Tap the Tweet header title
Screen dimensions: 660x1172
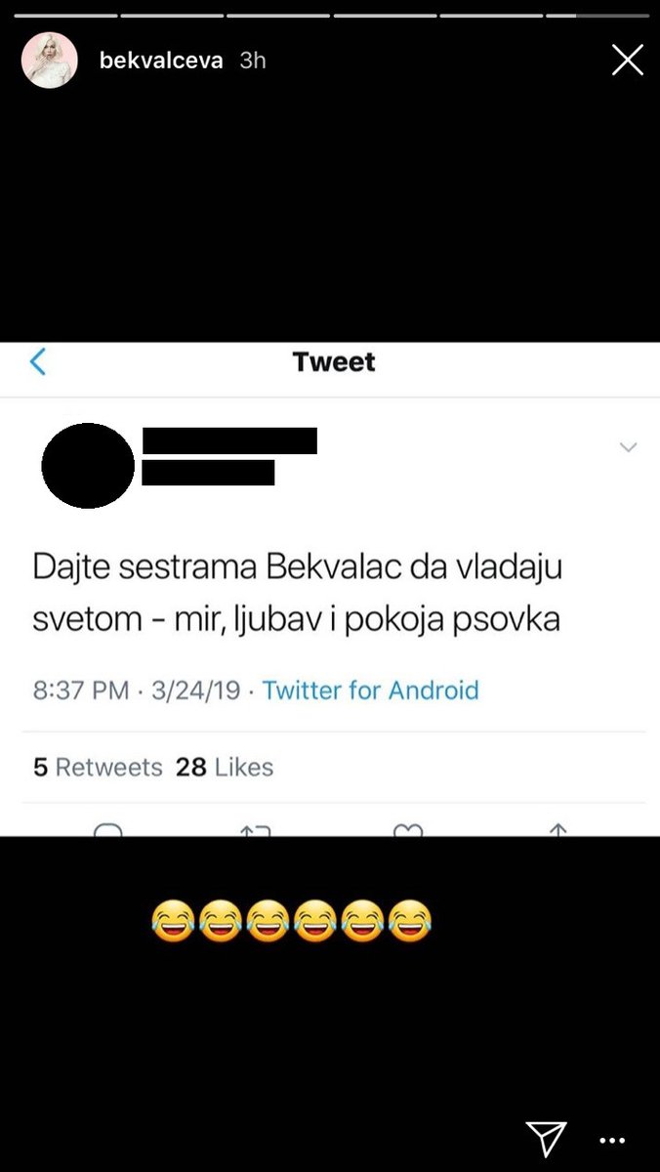tap(334, 362)
